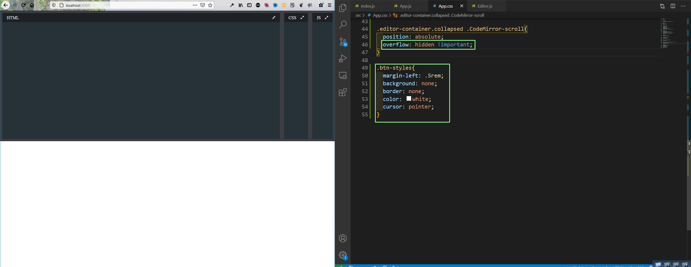Reload the localhost page
This screenshot has width=691, height=267.
click(23, 5)
